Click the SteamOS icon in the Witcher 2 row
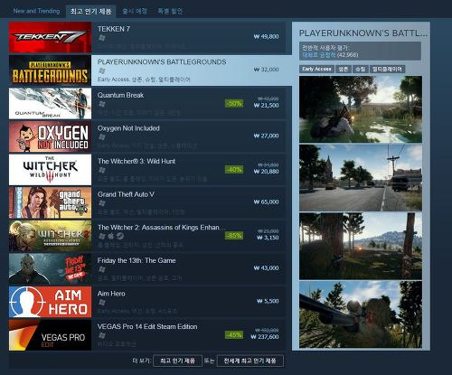 point(120,236)
